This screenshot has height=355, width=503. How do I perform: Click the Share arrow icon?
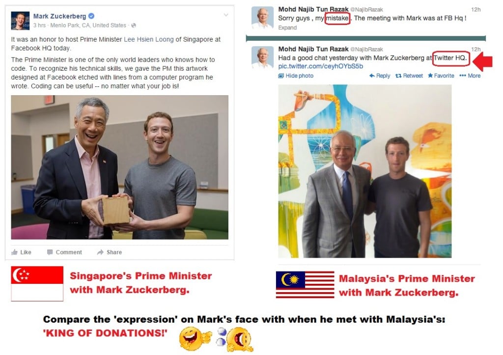(x=100, y=252)
